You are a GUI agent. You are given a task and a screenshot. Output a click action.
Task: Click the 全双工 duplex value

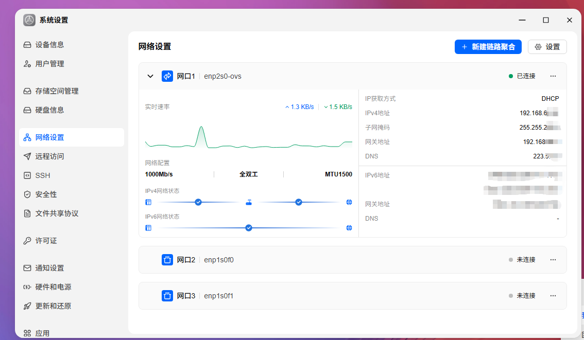(x=248, y=174)
